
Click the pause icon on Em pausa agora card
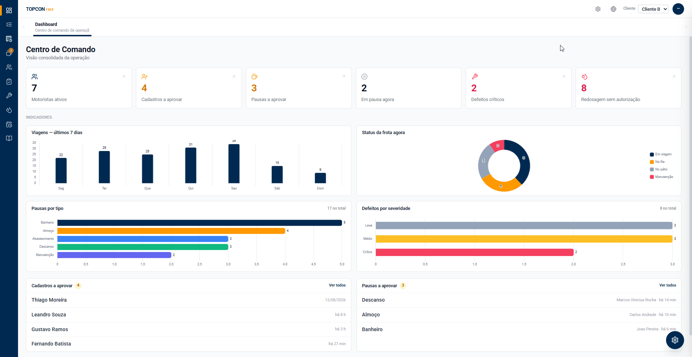click(364, 77)
